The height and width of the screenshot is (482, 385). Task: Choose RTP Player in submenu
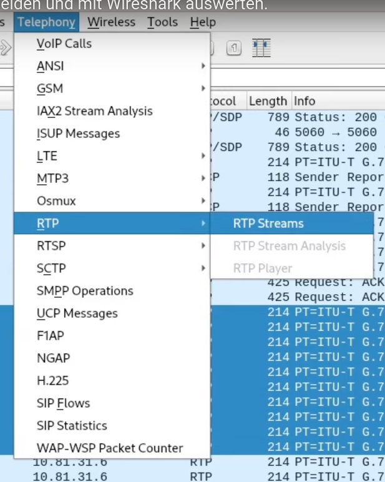point(292,268)
